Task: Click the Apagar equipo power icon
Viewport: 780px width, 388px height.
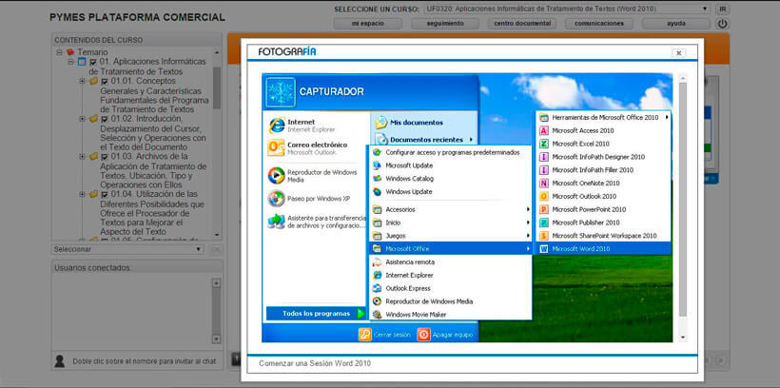Action: (x=423, y=335)
